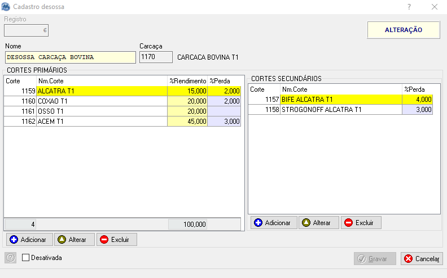Click the 4,000 perda for BIFE ALCATRA T1
Viewport: 447px width, 278px height.
[x=417, y=100]
